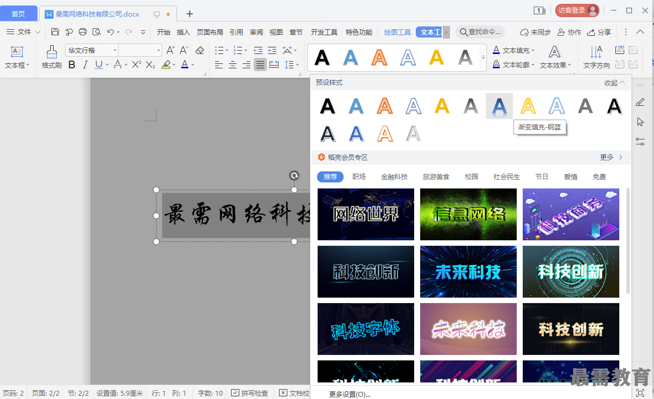Viewport: 654px width, 399px height.
Task: Click 更多 link in member zone
Action: coord(612,157)
